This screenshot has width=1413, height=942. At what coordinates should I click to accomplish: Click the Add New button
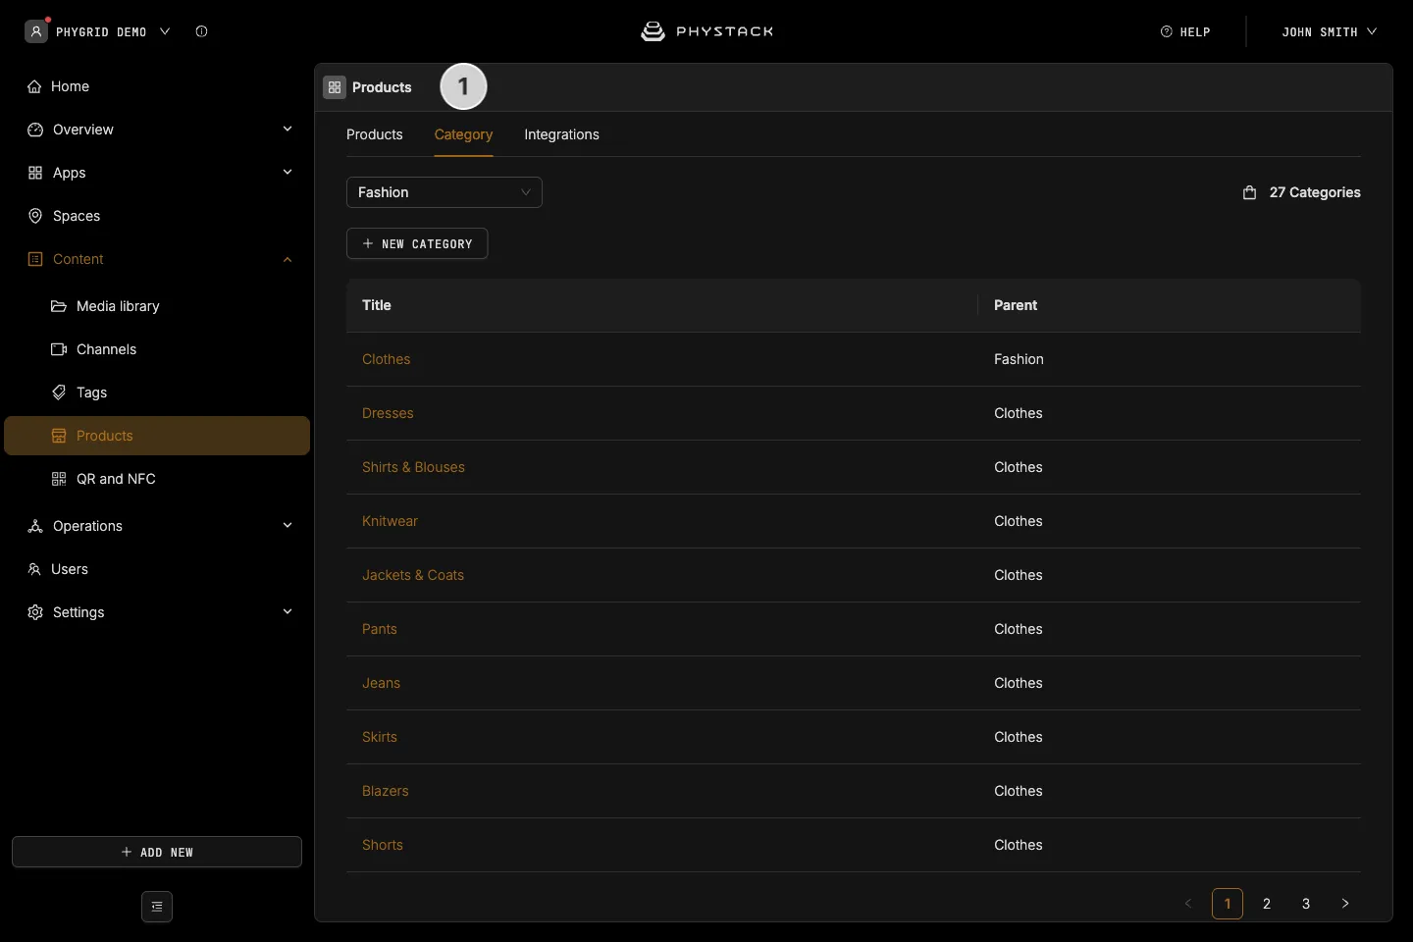tap(157, 852)
